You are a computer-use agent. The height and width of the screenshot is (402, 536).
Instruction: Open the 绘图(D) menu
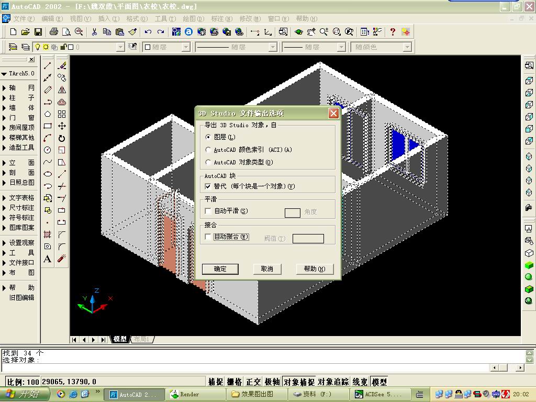pyautogui.click(x=193, y=18)
